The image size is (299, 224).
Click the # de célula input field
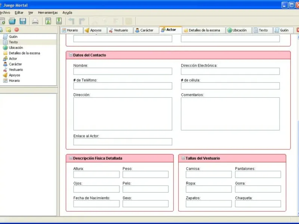(230, 86)
